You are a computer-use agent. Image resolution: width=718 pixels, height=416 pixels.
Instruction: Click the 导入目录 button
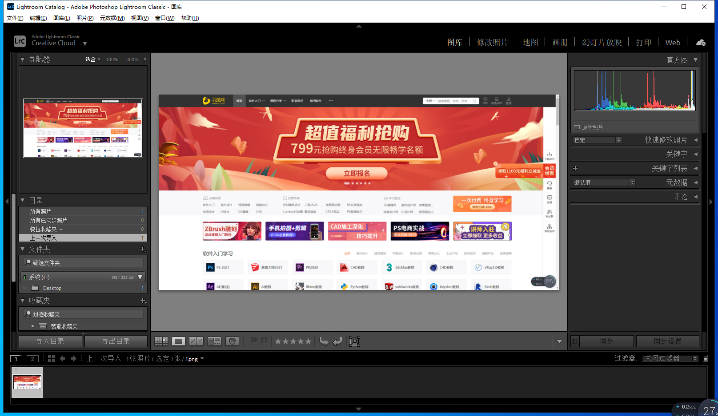50,341
